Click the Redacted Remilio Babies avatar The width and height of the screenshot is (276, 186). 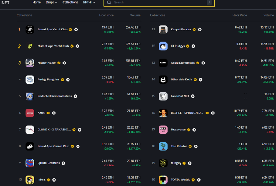coord(30,96)
